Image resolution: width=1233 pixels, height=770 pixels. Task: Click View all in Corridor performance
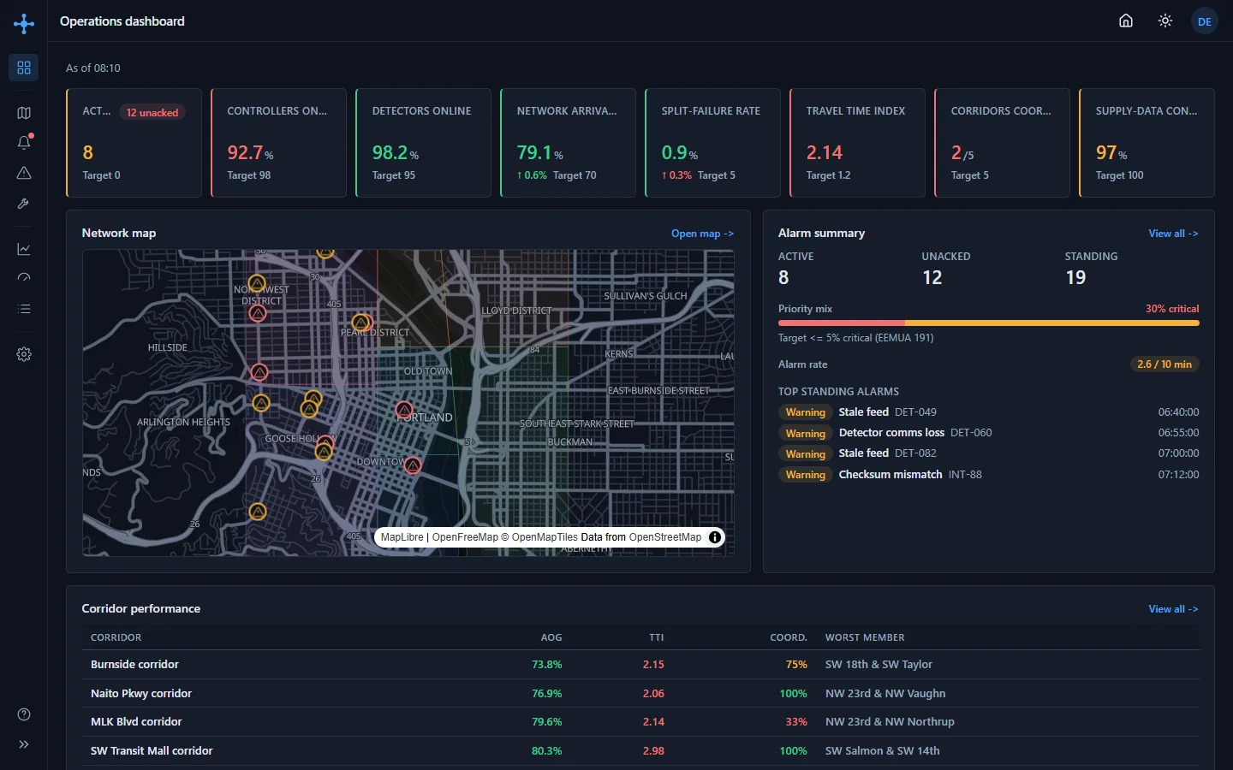[x=1173, y=609]
